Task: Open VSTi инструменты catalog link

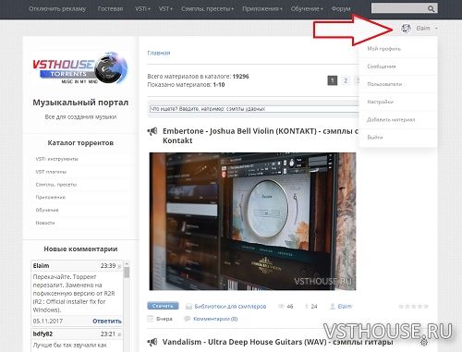Action: 56,159
